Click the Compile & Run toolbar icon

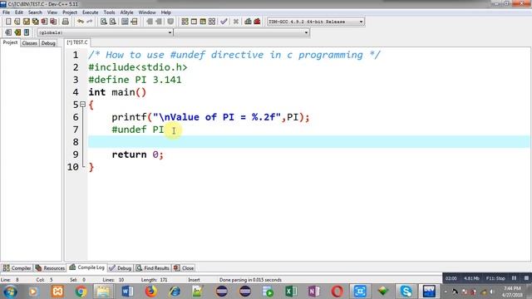(203, 22)
